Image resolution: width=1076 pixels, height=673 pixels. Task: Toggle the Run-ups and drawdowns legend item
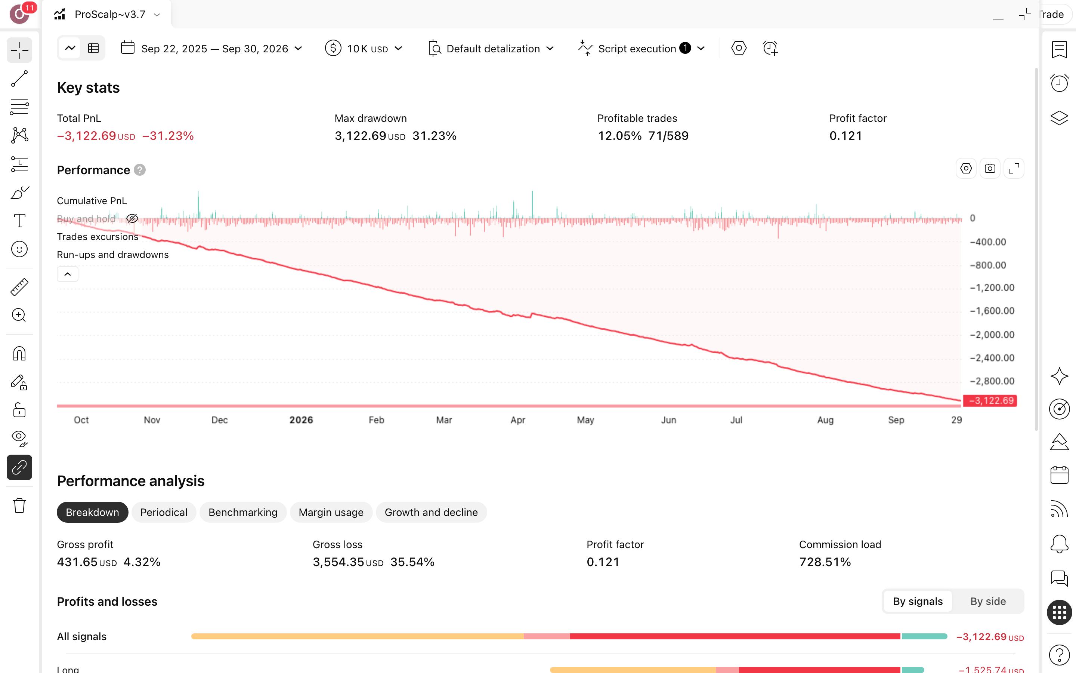click(112, 255)
